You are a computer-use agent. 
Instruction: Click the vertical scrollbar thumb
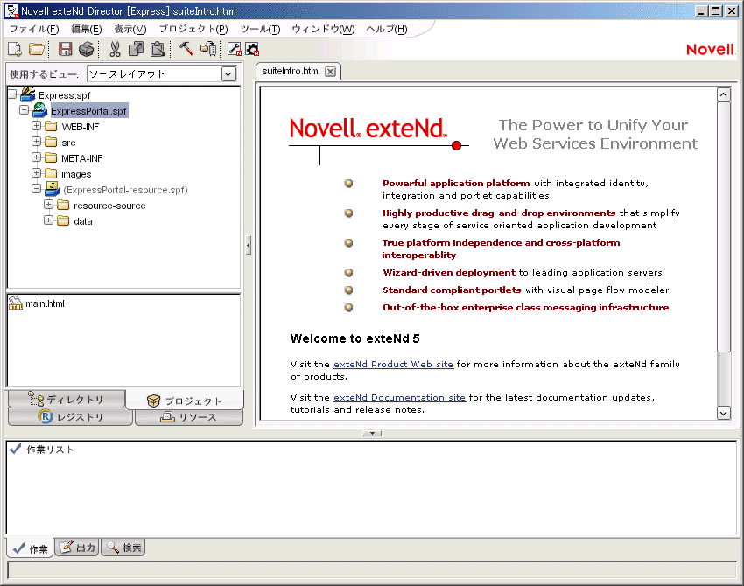(x=723, y=227)
